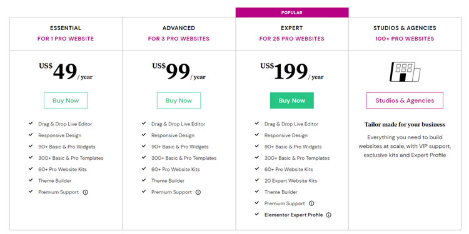The height and width of the screenshot is (234, 469).
Task: Select the Studios & Agencies plan header
Action: [x=405, y=28]
